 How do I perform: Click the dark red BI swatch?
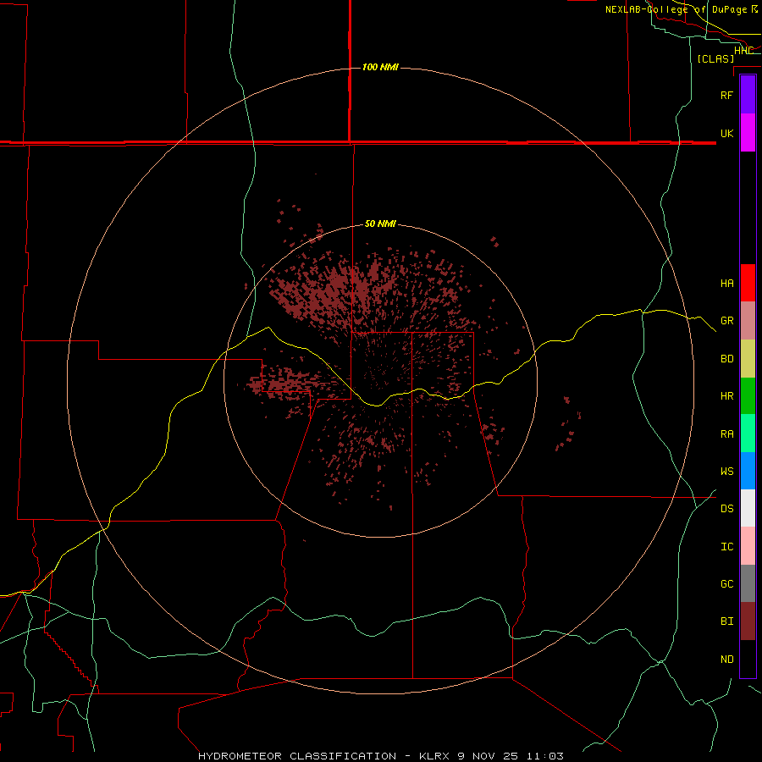click(x=748, y=621)
